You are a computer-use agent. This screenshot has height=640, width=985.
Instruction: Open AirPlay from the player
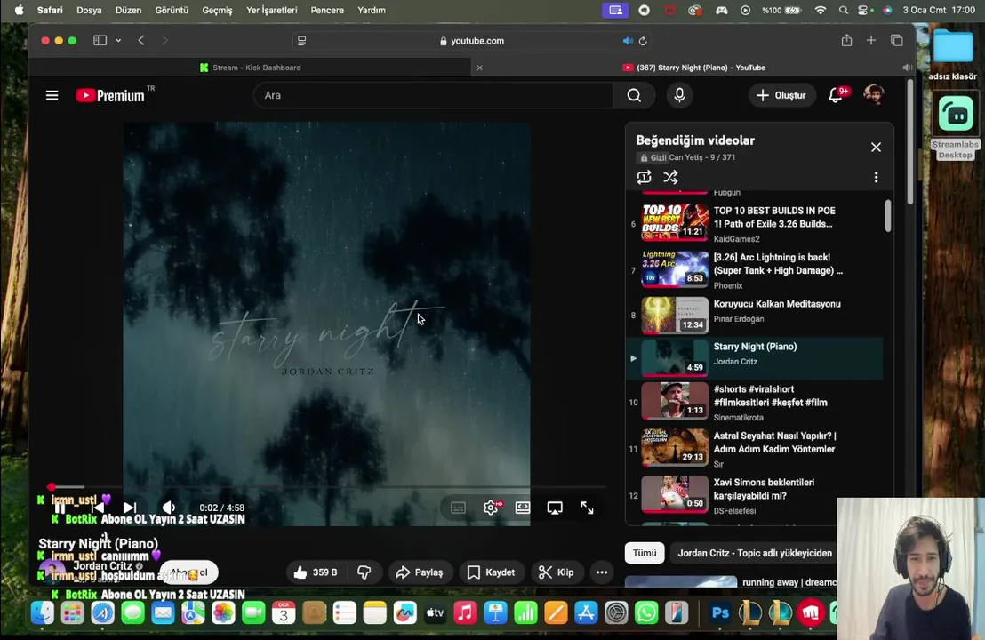(x=555, y=508)
